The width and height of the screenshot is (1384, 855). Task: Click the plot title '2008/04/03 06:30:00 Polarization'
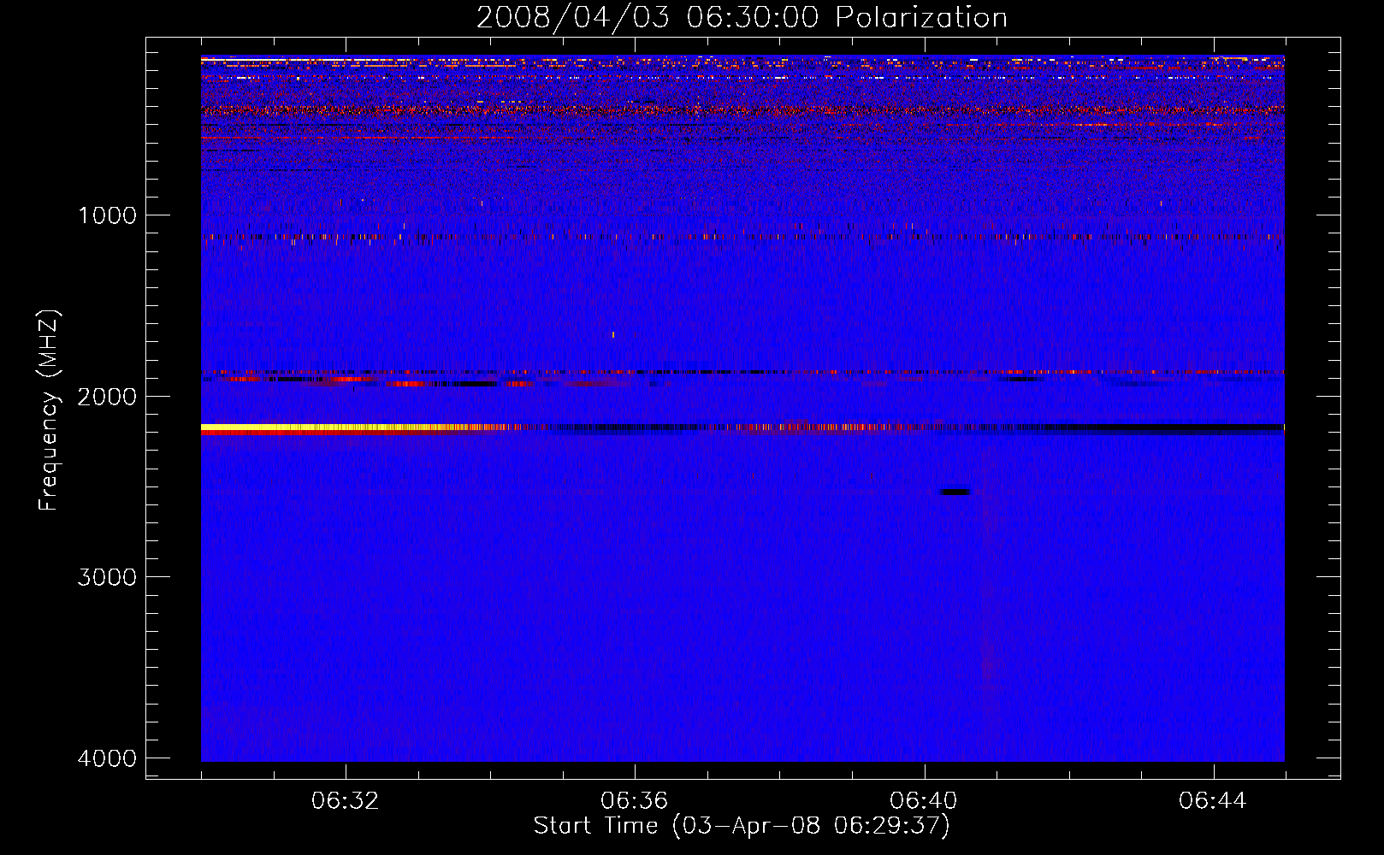[x=742, y=17]
